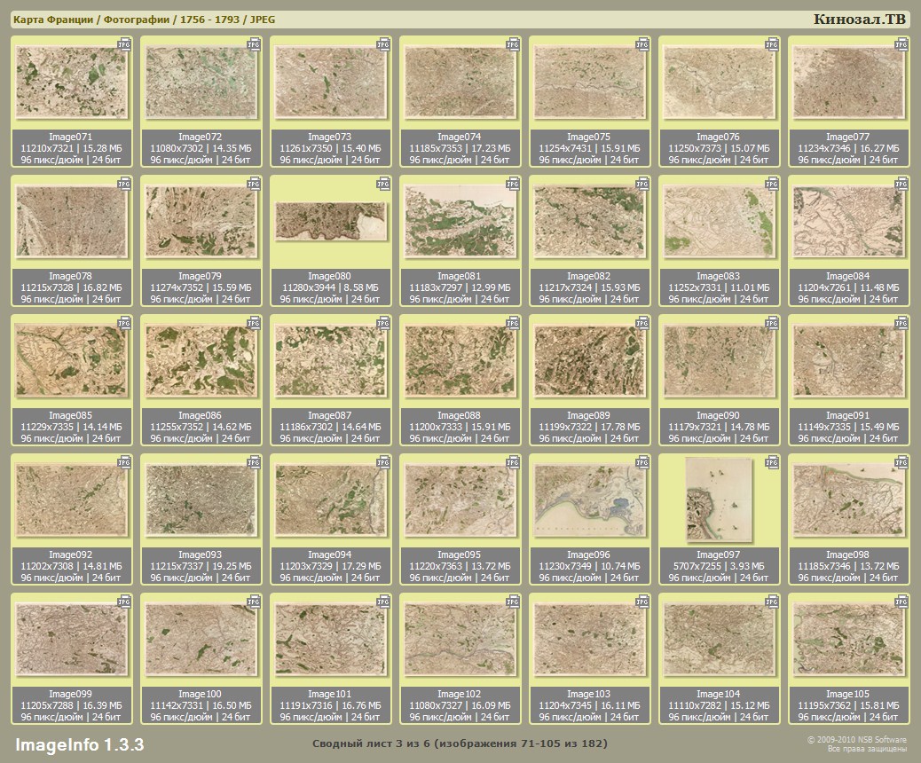This screenshot has height=763, width=921.
Task: Select the tall Image097 map thumbnail
Action: pyautogui.click(x=719, y=500)
